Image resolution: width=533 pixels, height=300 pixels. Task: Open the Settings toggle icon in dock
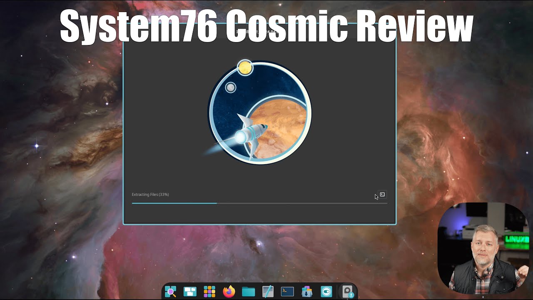pyautogui.click(x=326, y=292)
